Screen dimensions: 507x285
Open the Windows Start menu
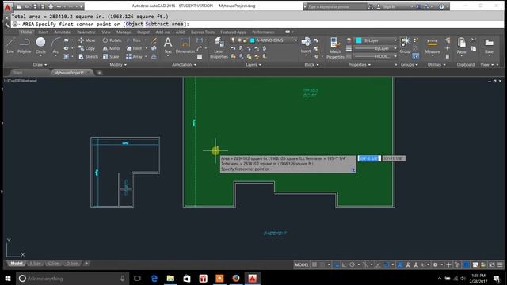pos(8,278)
